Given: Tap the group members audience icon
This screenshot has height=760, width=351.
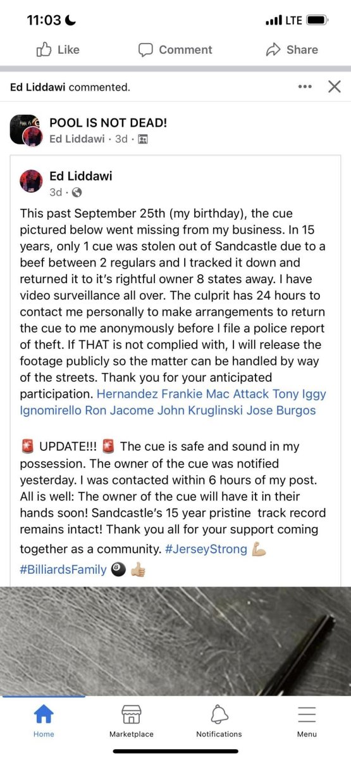Looking at the screenshot, I should (x=142, y=139).
